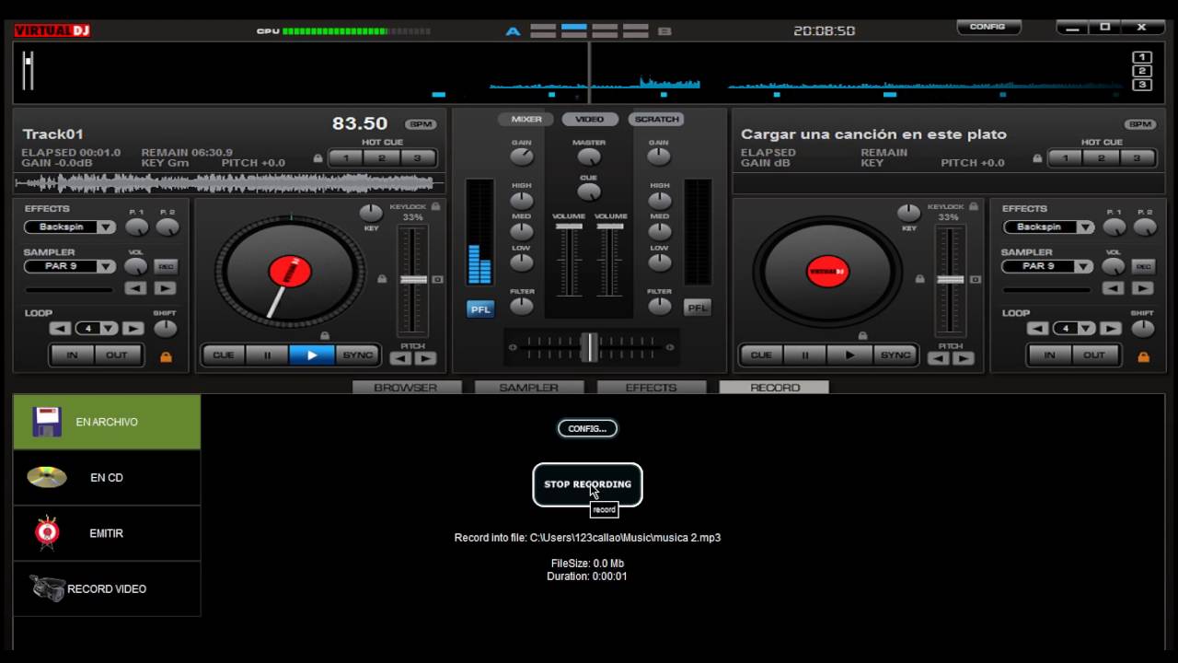The width and height of the screenshot is (1178, 663).
Task: Open right deck PAR 9 sampler dropdown
Action: coord(1085,266)
